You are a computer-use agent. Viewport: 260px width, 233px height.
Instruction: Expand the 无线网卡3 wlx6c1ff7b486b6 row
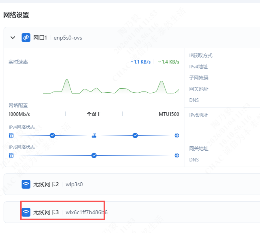point(132,212)
